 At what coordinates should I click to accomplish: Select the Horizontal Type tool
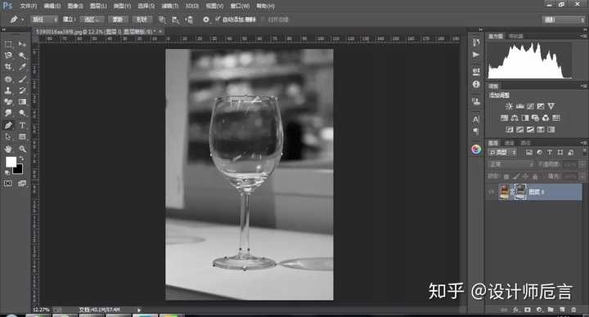pyautogui.click(x=22, y=125)
